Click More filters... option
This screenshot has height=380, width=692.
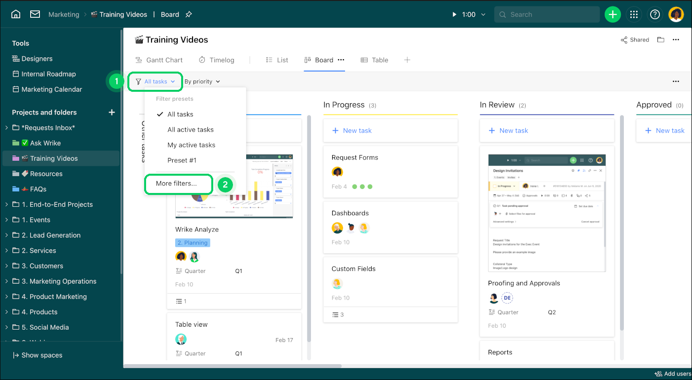(177, 184)
